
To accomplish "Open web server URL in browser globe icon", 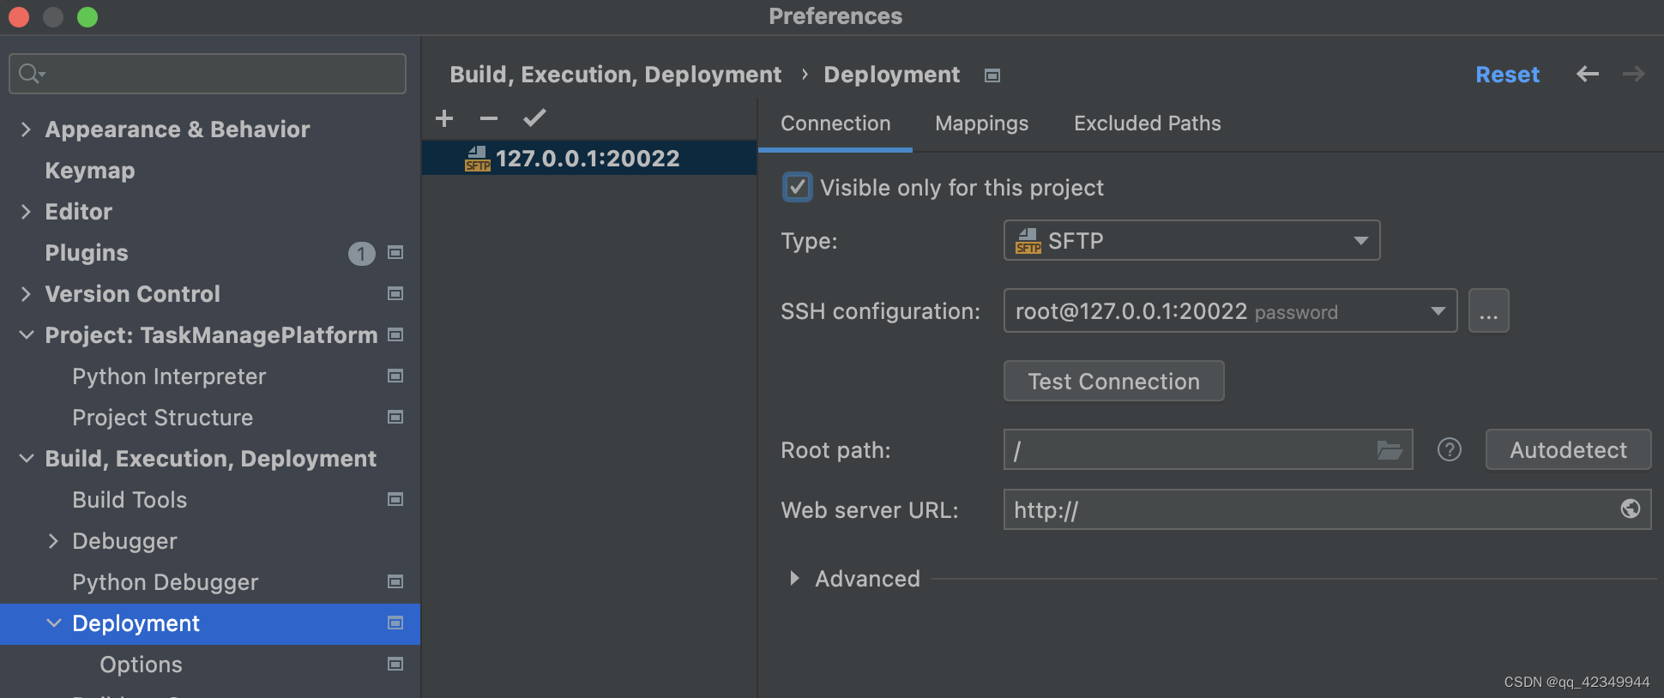I will [1631, 508].
